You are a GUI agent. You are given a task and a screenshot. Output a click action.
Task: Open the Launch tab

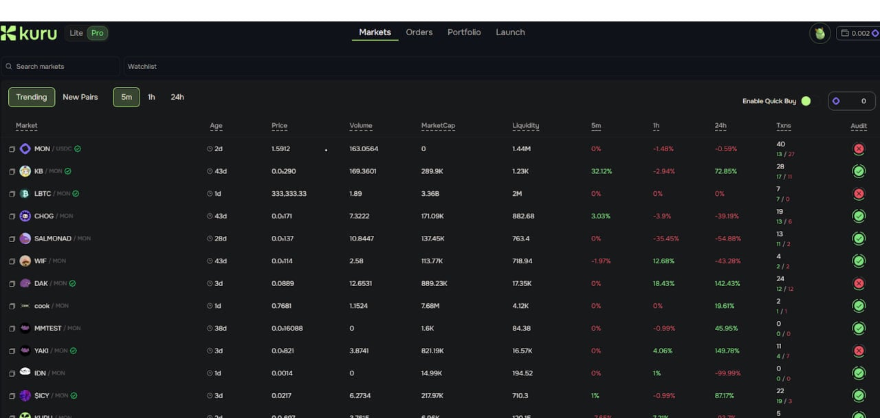[x=510, y=32]
